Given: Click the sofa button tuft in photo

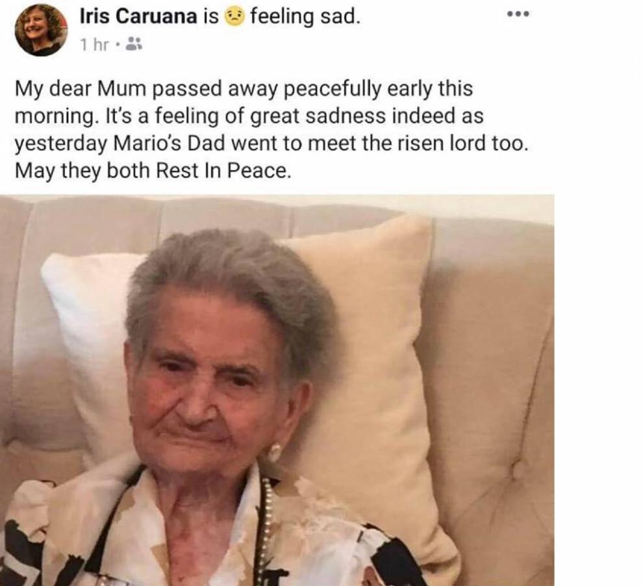Looking at the screenshot, I should tap(519, 468).
